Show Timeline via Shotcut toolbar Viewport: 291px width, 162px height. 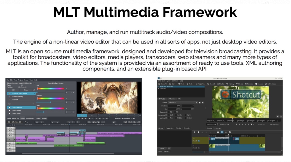click(249, 84)
